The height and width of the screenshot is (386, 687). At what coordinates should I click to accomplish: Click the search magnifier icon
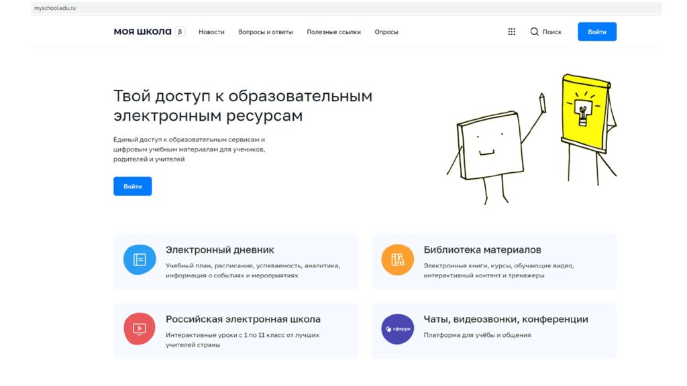tap(534, 31)
